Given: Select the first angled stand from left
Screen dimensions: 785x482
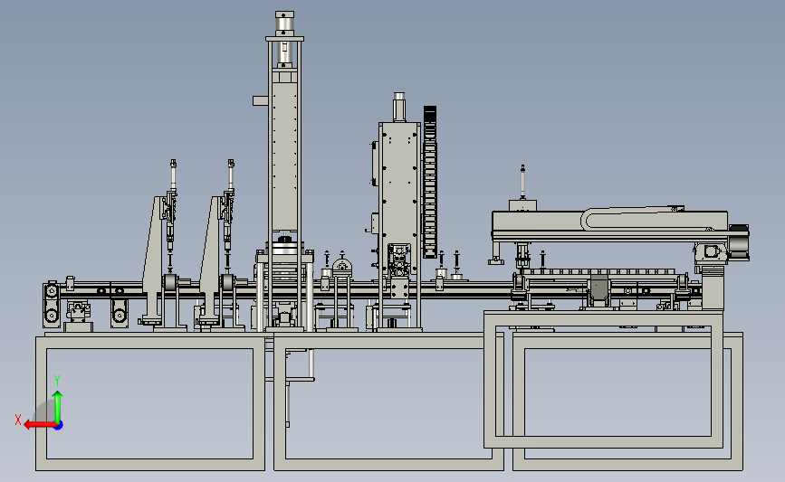Looking at the screenshot, I should click(153, 260).
